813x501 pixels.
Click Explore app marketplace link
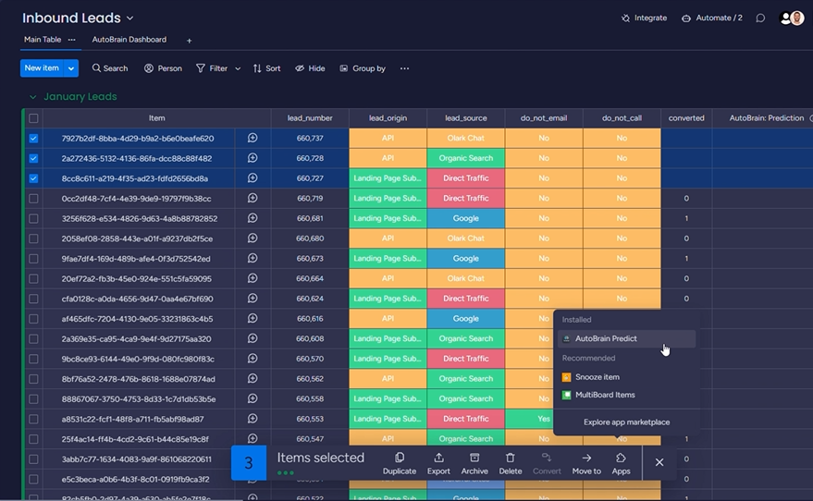pyautogui.click(x=626, y=422)
